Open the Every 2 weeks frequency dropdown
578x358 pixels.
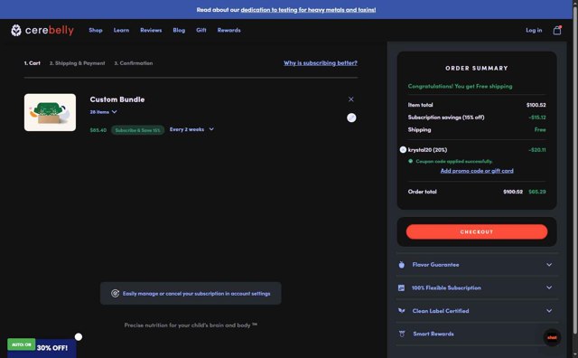(x=191, y=129)
